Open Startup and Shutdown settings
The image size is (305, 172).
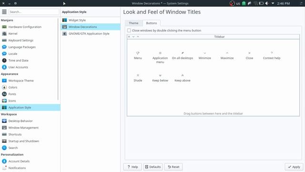click(x=30, y=141)
